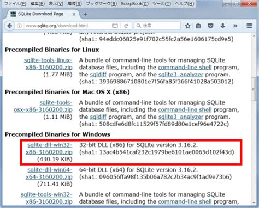
Task: Reload the page with the refresh icon
Action: coord(126,26)
